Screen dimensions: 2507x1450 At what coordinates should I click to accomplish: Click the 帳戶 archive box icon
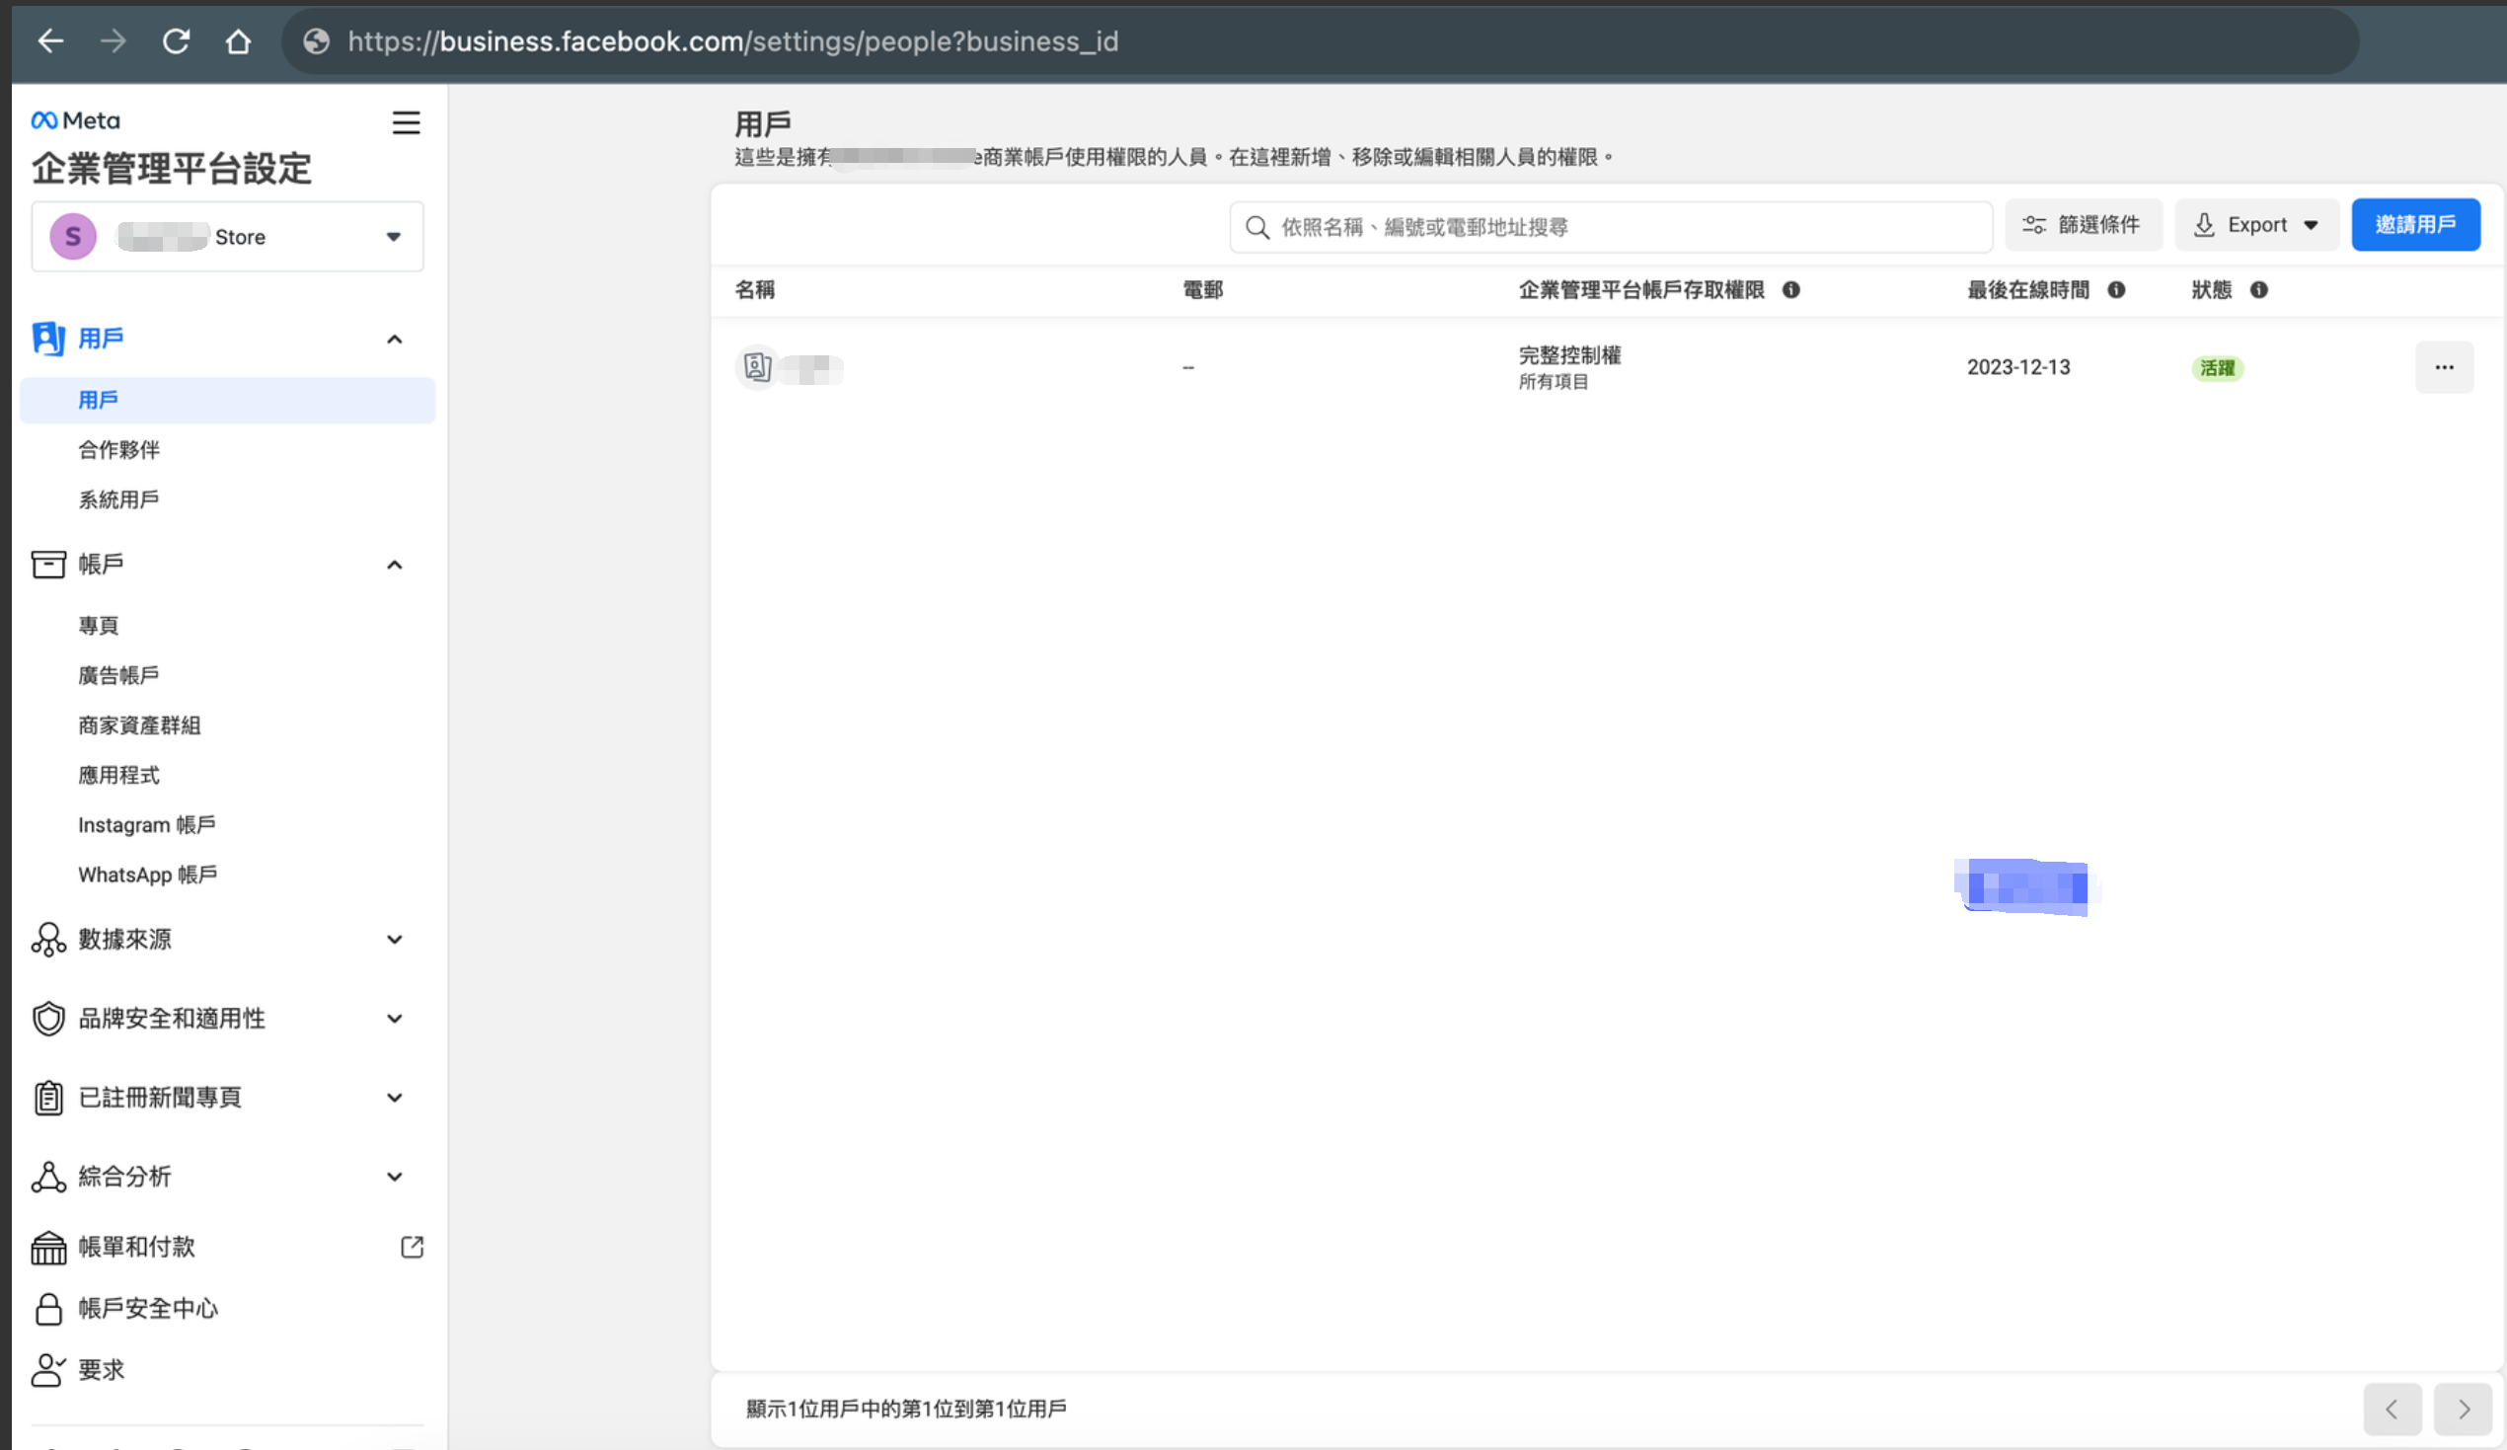tap(48, 565)
